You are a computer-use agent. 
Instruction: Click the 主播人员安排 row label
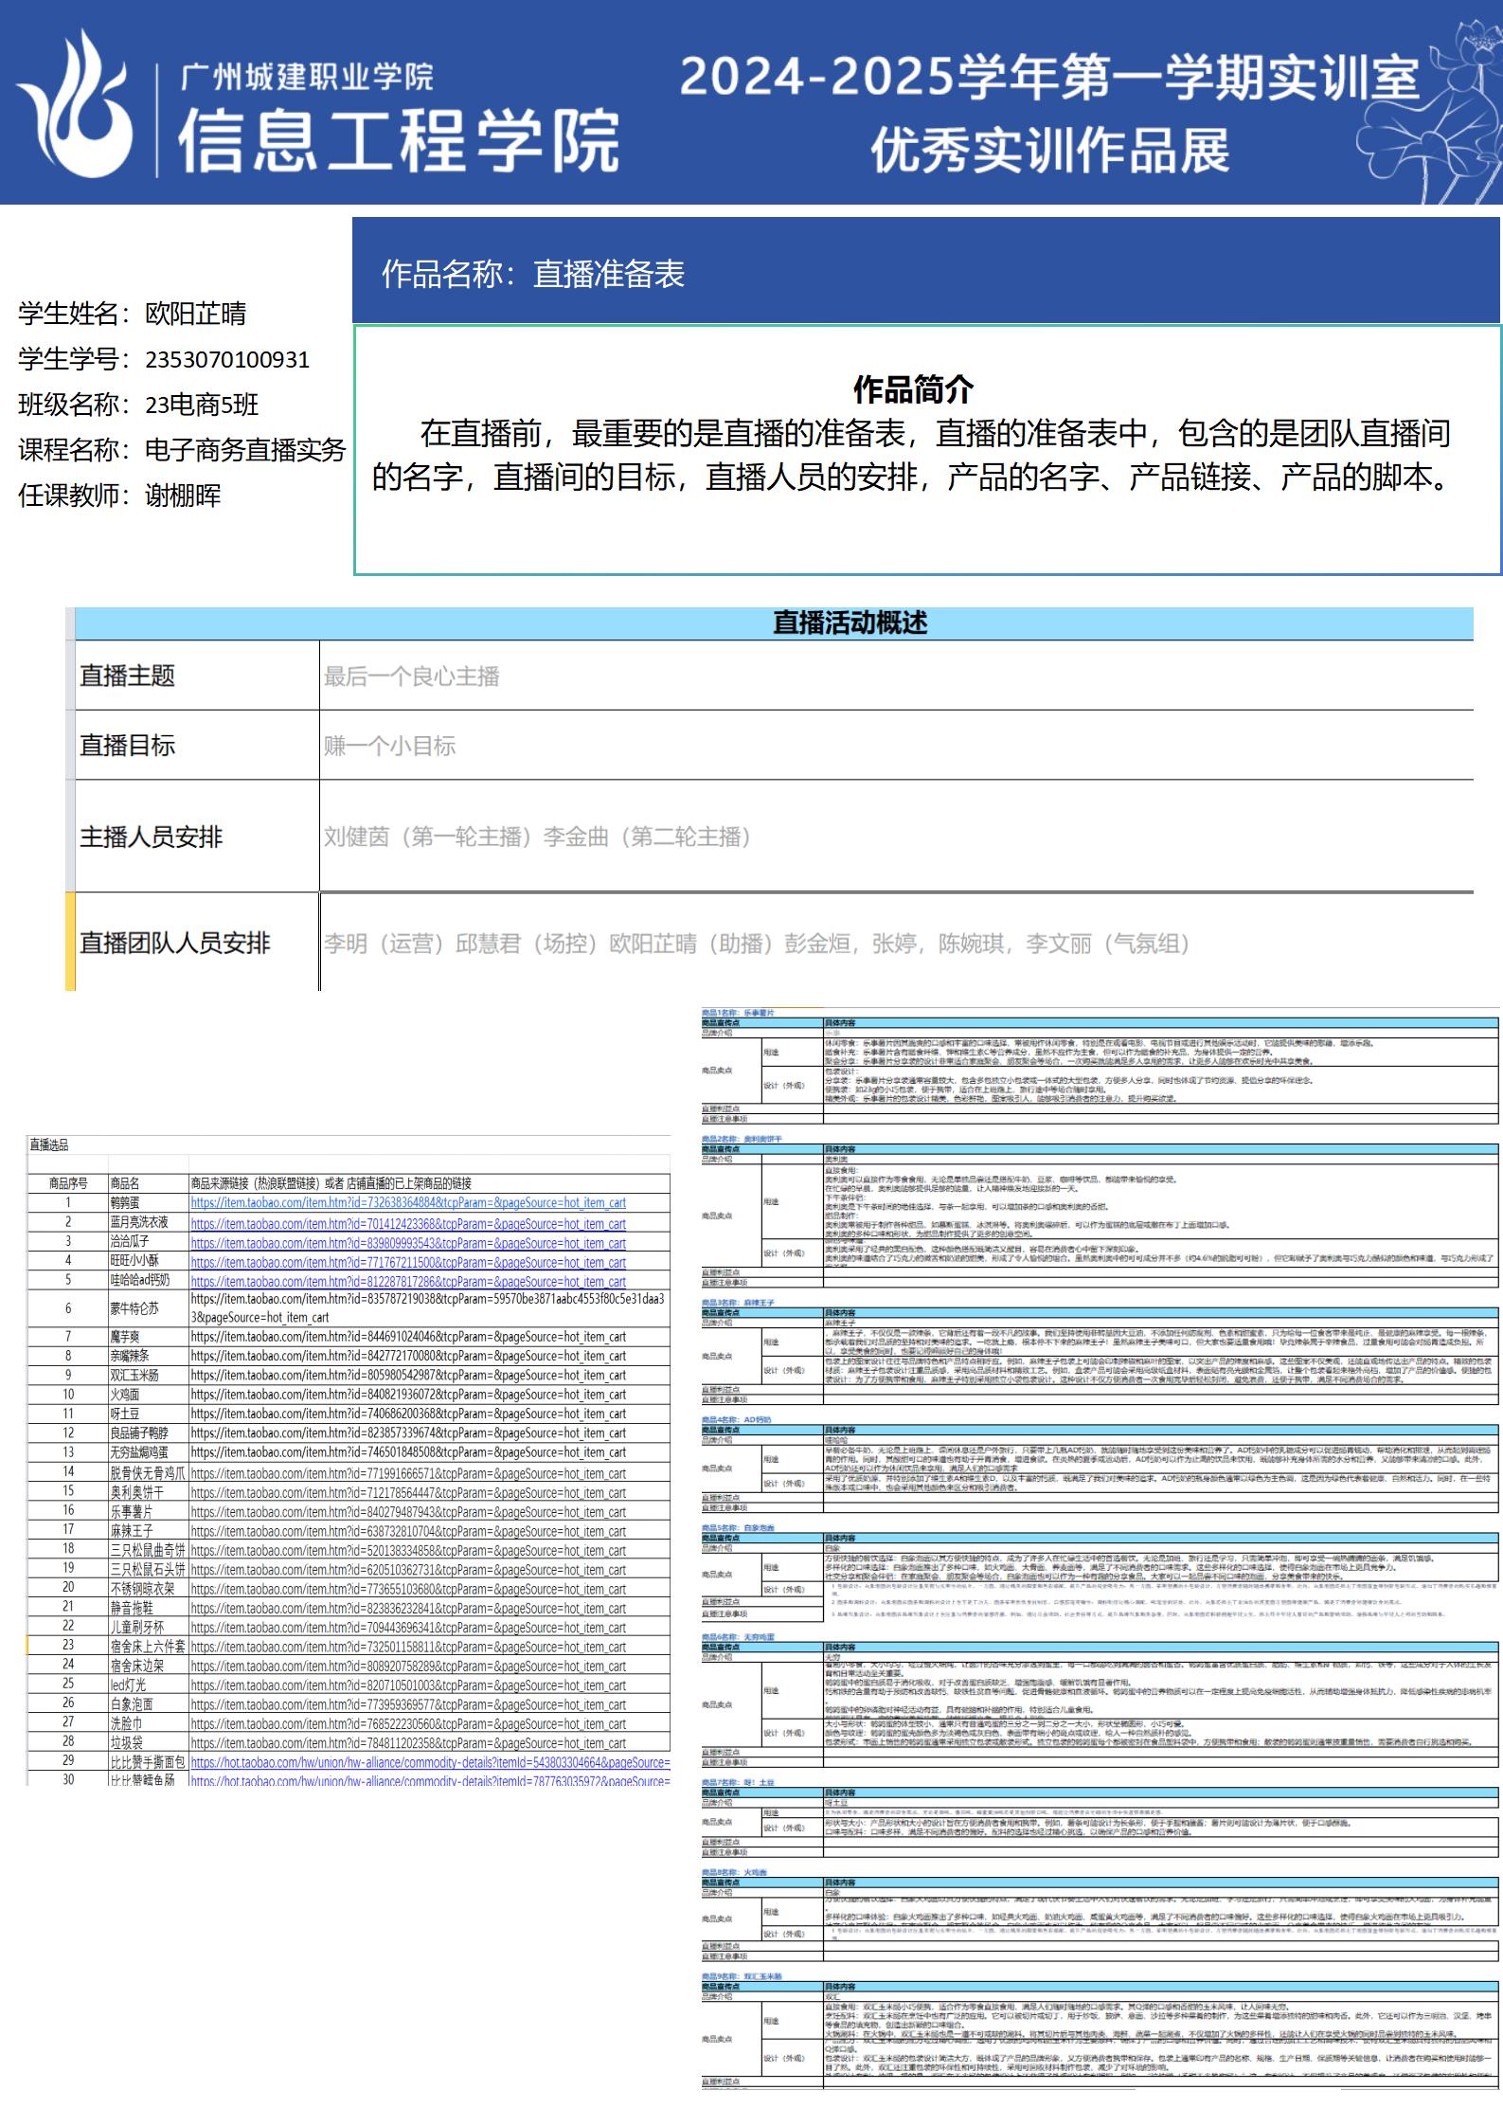[152, 837]
